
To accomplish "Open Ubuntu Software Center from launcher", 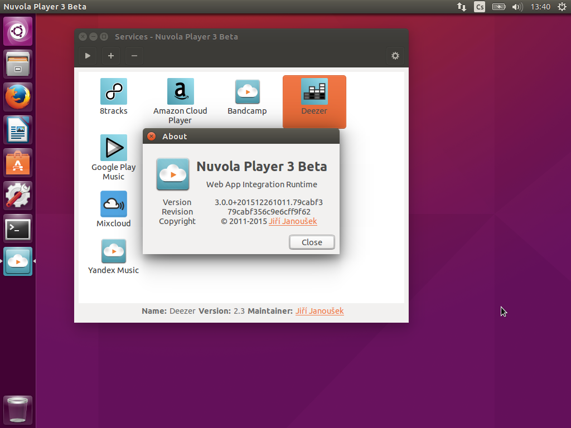I will [18, 163].
